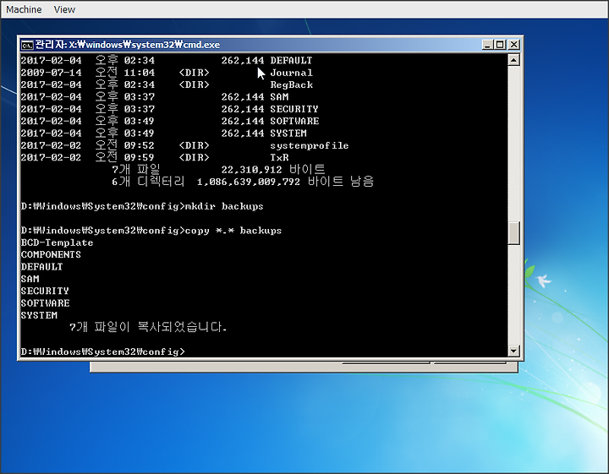Click the 7 files copied message
The height and width of the screenshot is (474, 609).
coord(148,327)
